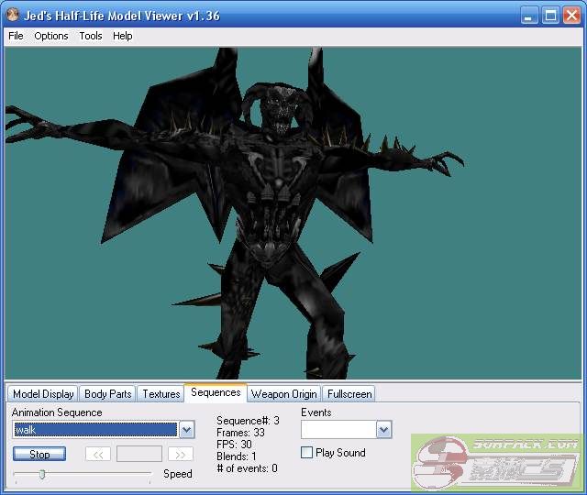Close the Model Viewer window
This screenshot has width=587, height=495.
pyautogui.click(x=570, y=16)
